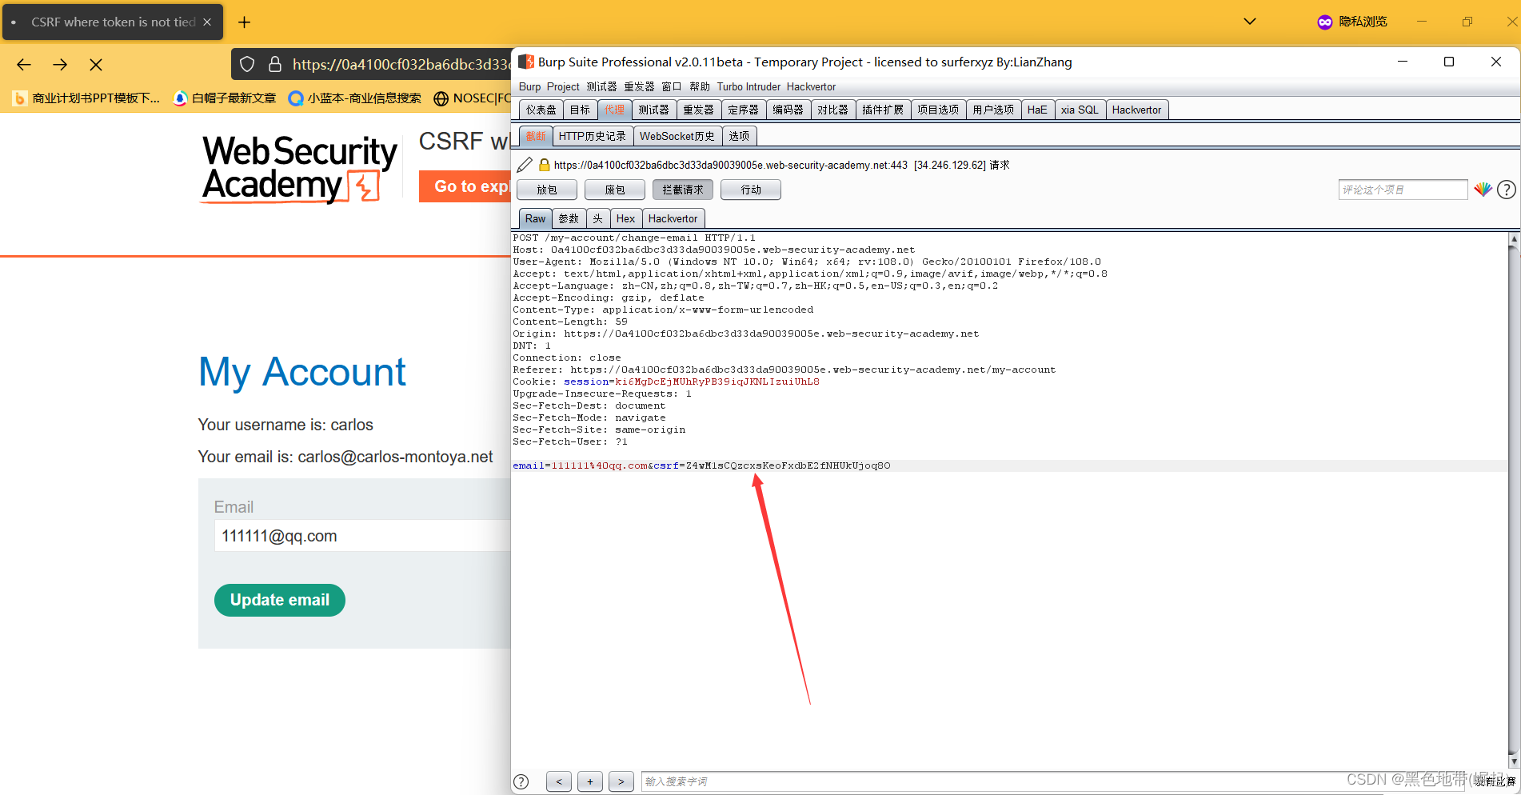Screen dimensions: 1521x795
Task: Open the 测试器 menu in menu bar
Action: (x=601, y=86)
